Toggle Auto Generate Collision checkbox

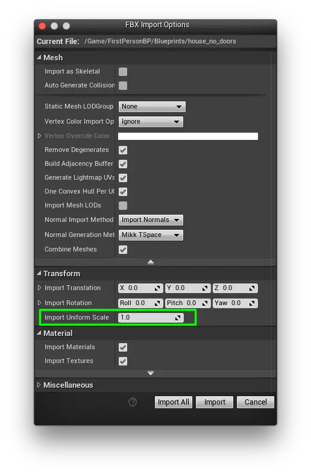point(123,86)
